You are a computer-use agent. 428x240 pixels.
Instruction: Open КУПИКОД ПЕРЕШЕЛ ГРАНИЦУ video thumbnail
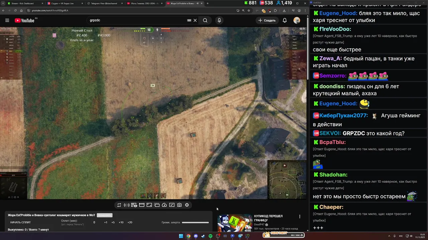235,223
